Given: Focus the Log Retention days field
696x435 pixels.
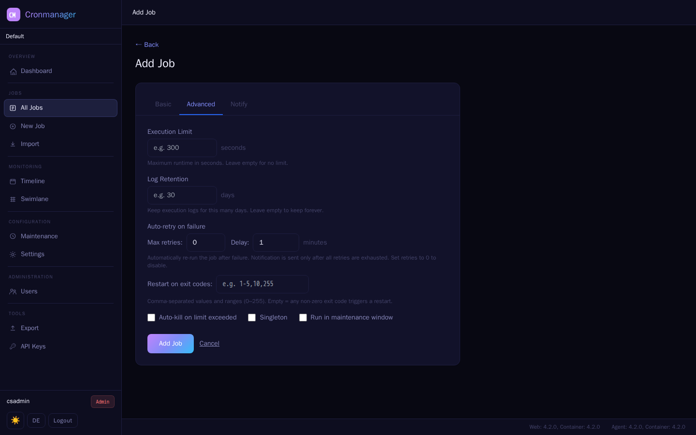Looking at the screenshot, I should pos(182,195).
